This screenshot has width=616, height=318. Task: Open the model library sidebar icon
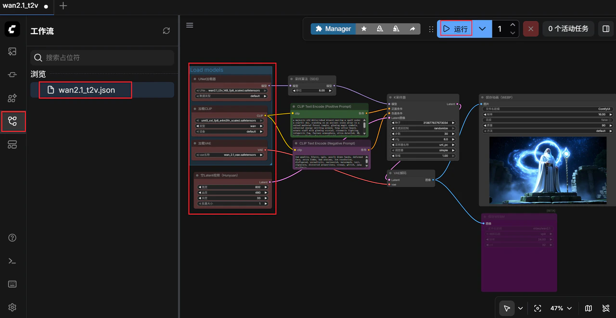click(13, 98)
